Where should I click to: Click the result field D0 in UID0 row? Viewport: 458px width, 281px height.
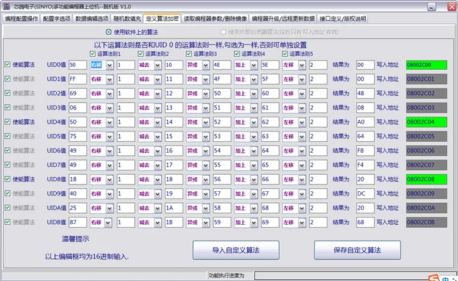(x=365, y=65)
